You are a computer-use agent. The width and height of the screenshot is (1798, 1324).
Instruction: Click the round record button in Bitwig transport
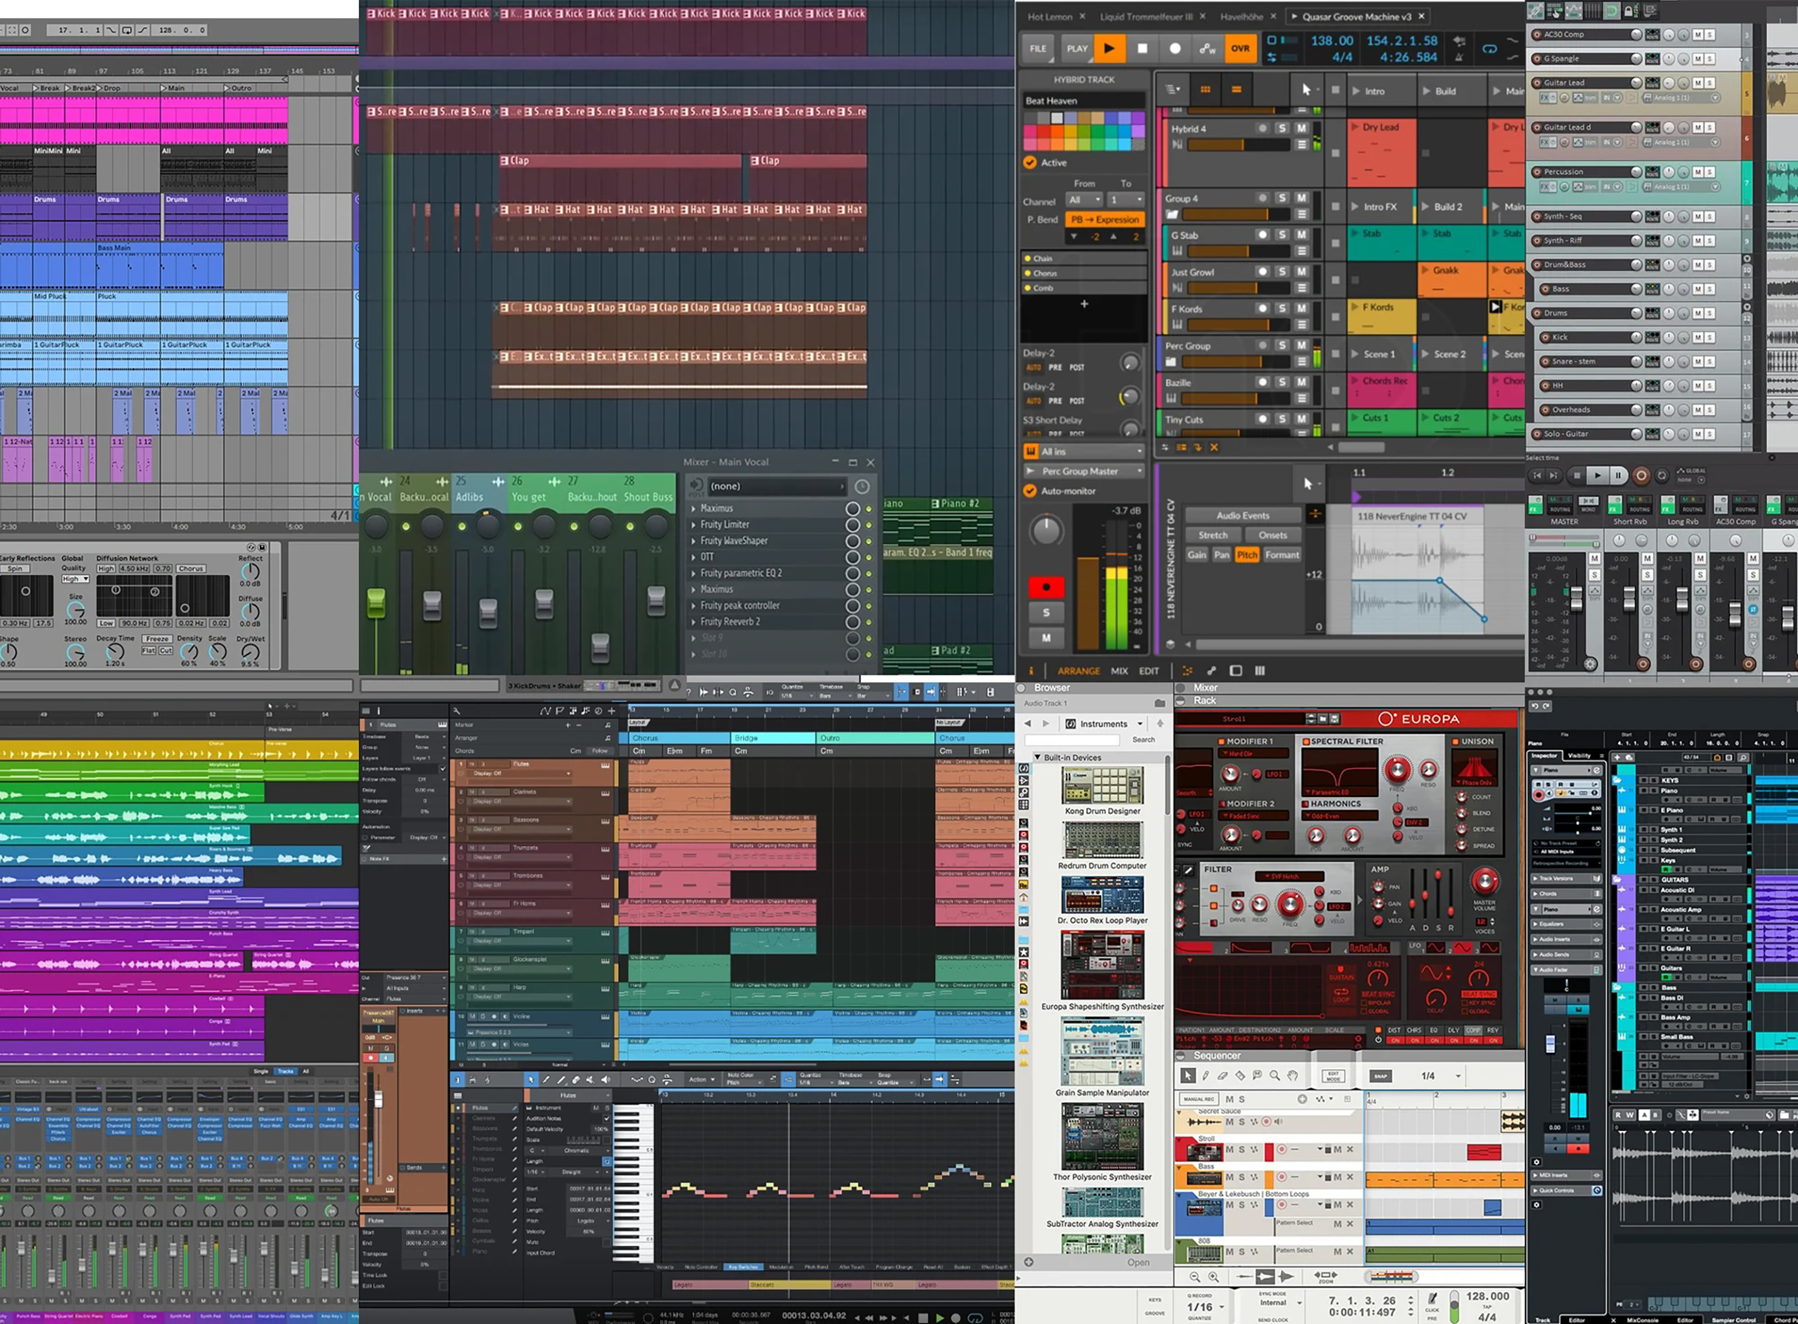tap(1175, 48)
